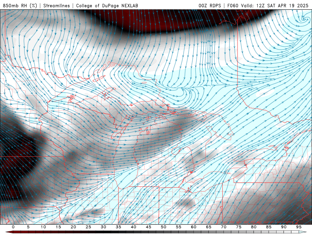This screenshot has height=234, width=312.
Task: Click the colorbar label '95'
Action: coord(299,227)
